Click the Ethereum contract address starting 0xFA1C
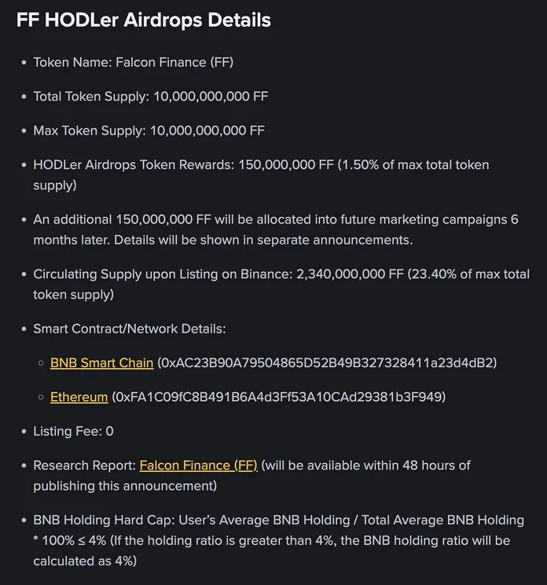This screenshot has width=547, height=585. click(x=279, y=397)
